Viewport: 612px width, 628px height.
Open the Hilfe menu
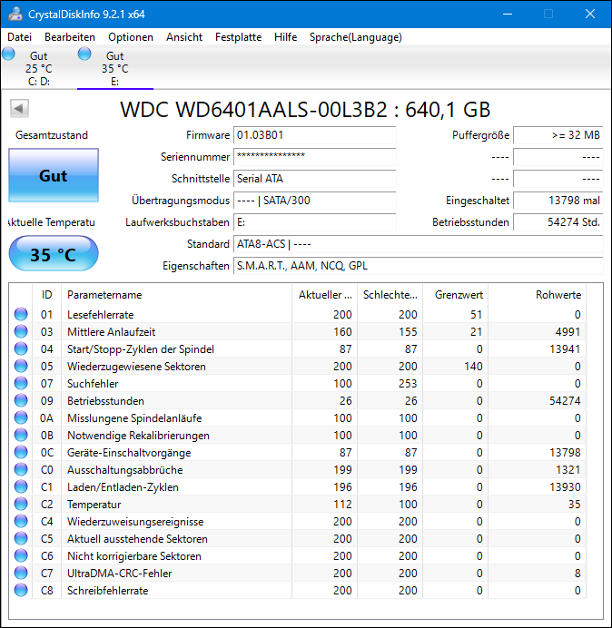(285, 37)
